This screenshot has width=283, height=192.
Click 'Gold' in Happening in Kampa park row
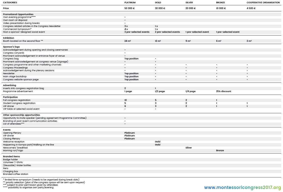click(158, 145)
